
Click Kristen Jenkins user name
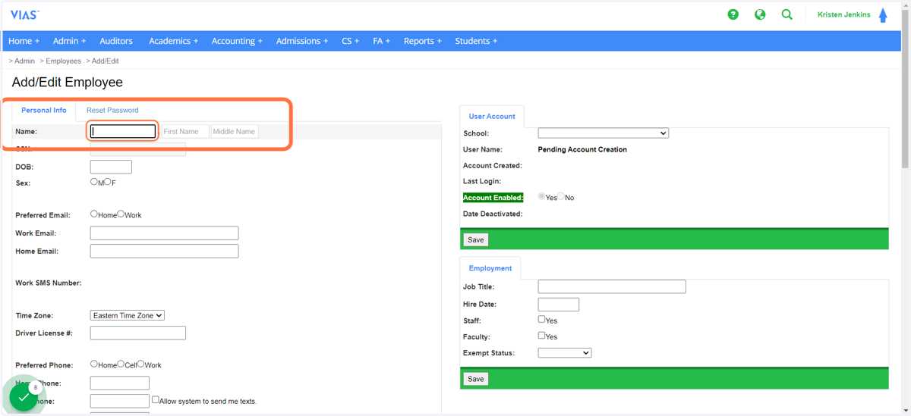[844, 14]
